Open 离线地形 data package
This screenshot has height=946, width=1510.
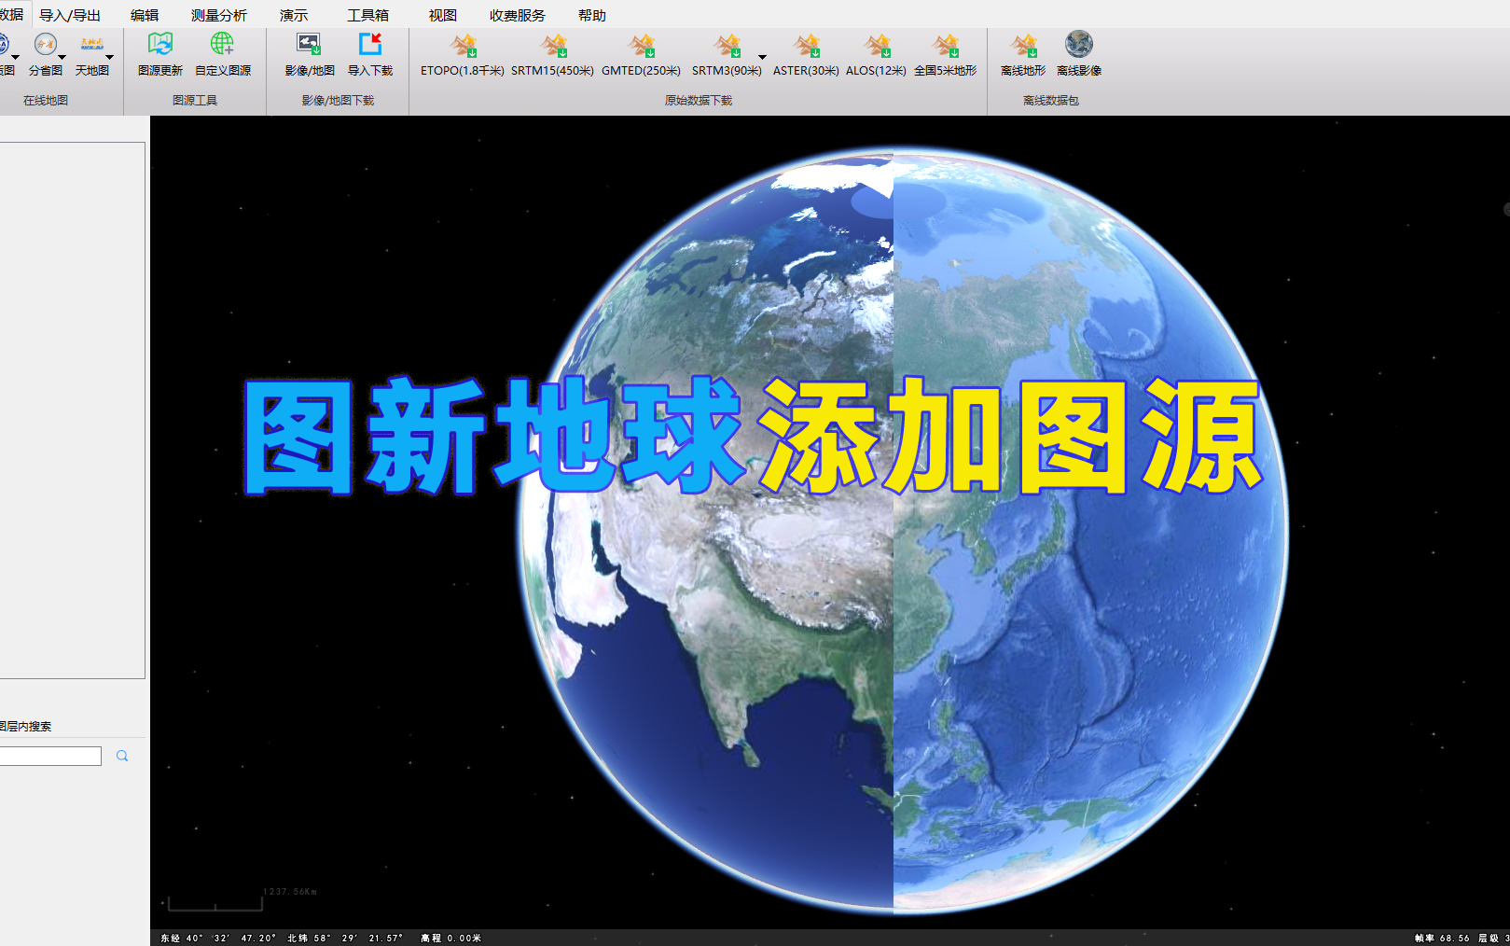pyautogui.click(x=1023, y=54)
